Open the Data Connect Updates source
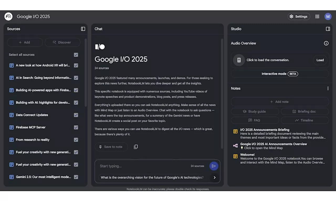 (x=32, y=115)
